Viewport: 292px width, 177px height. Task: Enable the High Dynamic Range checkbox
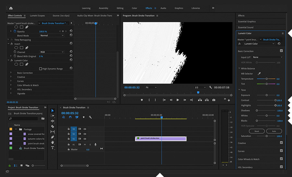coord(41,69)
